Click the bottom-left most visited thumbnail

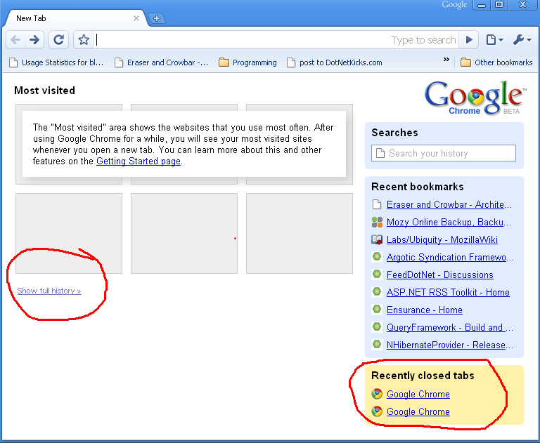tap(69, 234)
